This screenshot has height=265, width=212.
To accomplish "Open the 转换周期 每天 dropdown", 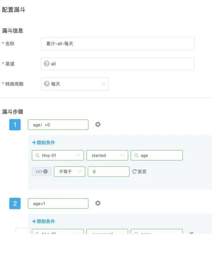I will [75, 84].
